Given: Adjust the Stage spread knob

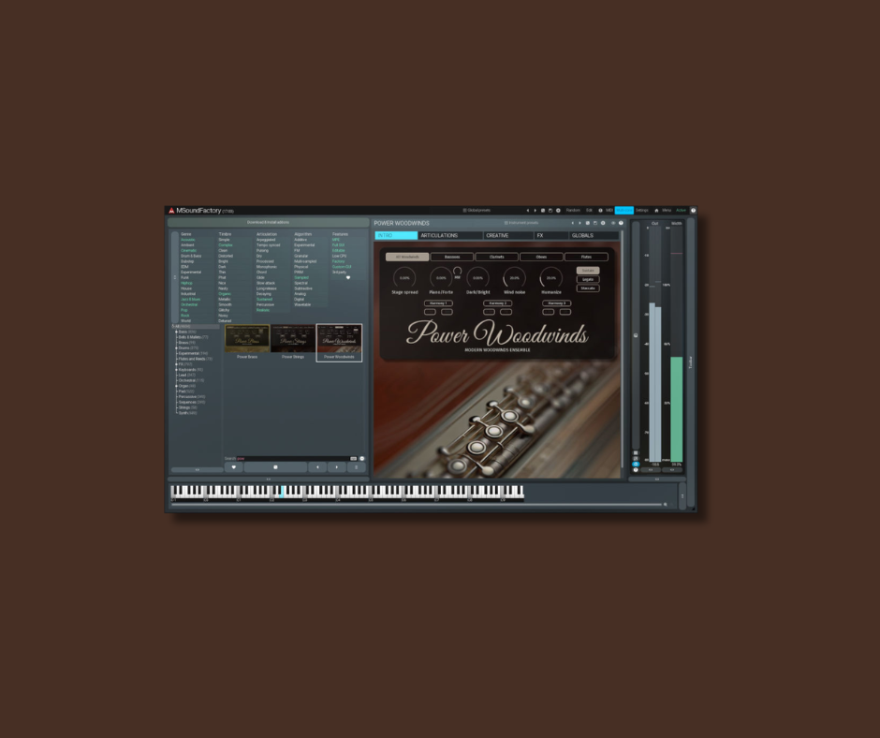Looking at the screenshot, I should pos(404,277).
